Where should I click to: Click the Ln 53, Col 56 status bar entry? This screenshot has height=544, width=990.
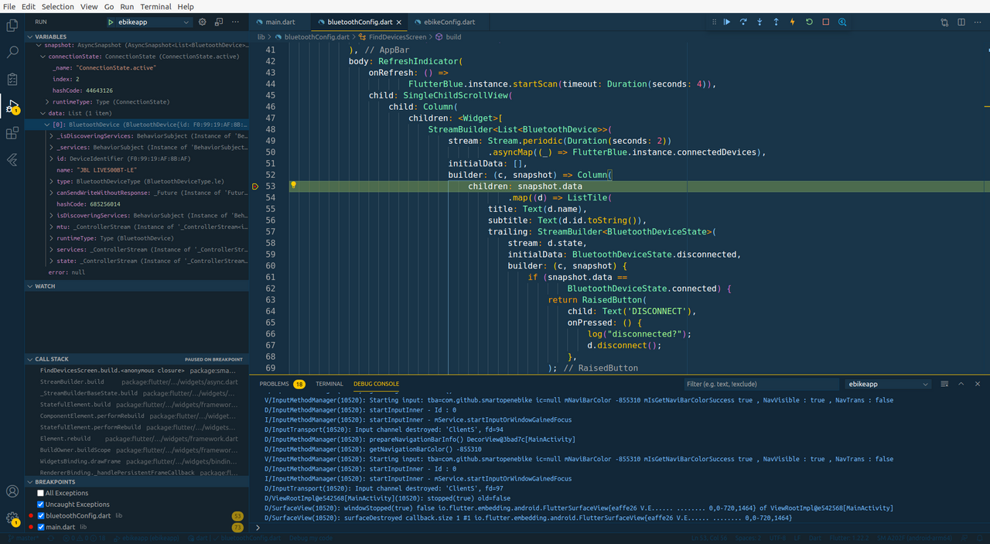(709, 538)
